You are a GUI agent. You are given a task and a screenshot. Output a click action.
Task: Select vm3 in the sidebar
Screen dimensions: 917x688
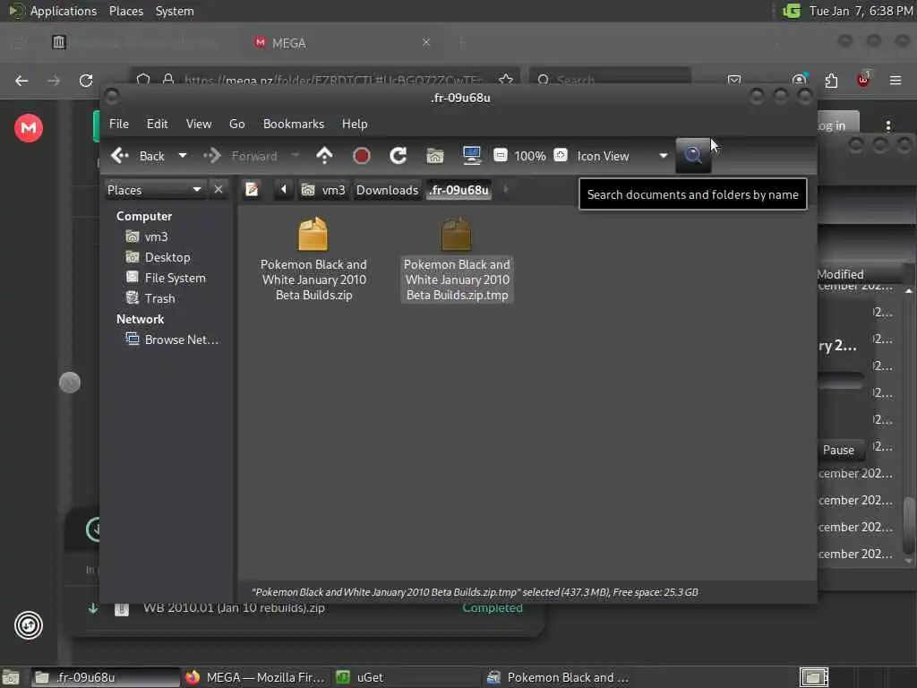(x=147, y=236)
